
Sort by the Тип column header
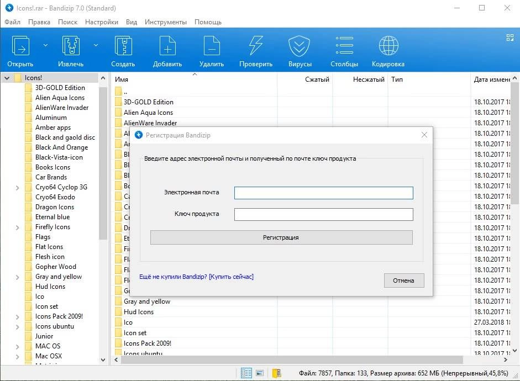[429, 80]
